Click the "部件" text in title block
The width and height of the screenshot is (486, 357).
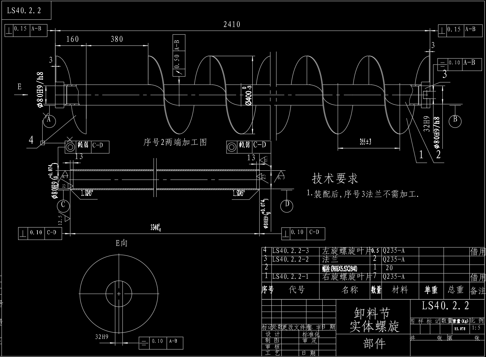[x=374, y=344]
